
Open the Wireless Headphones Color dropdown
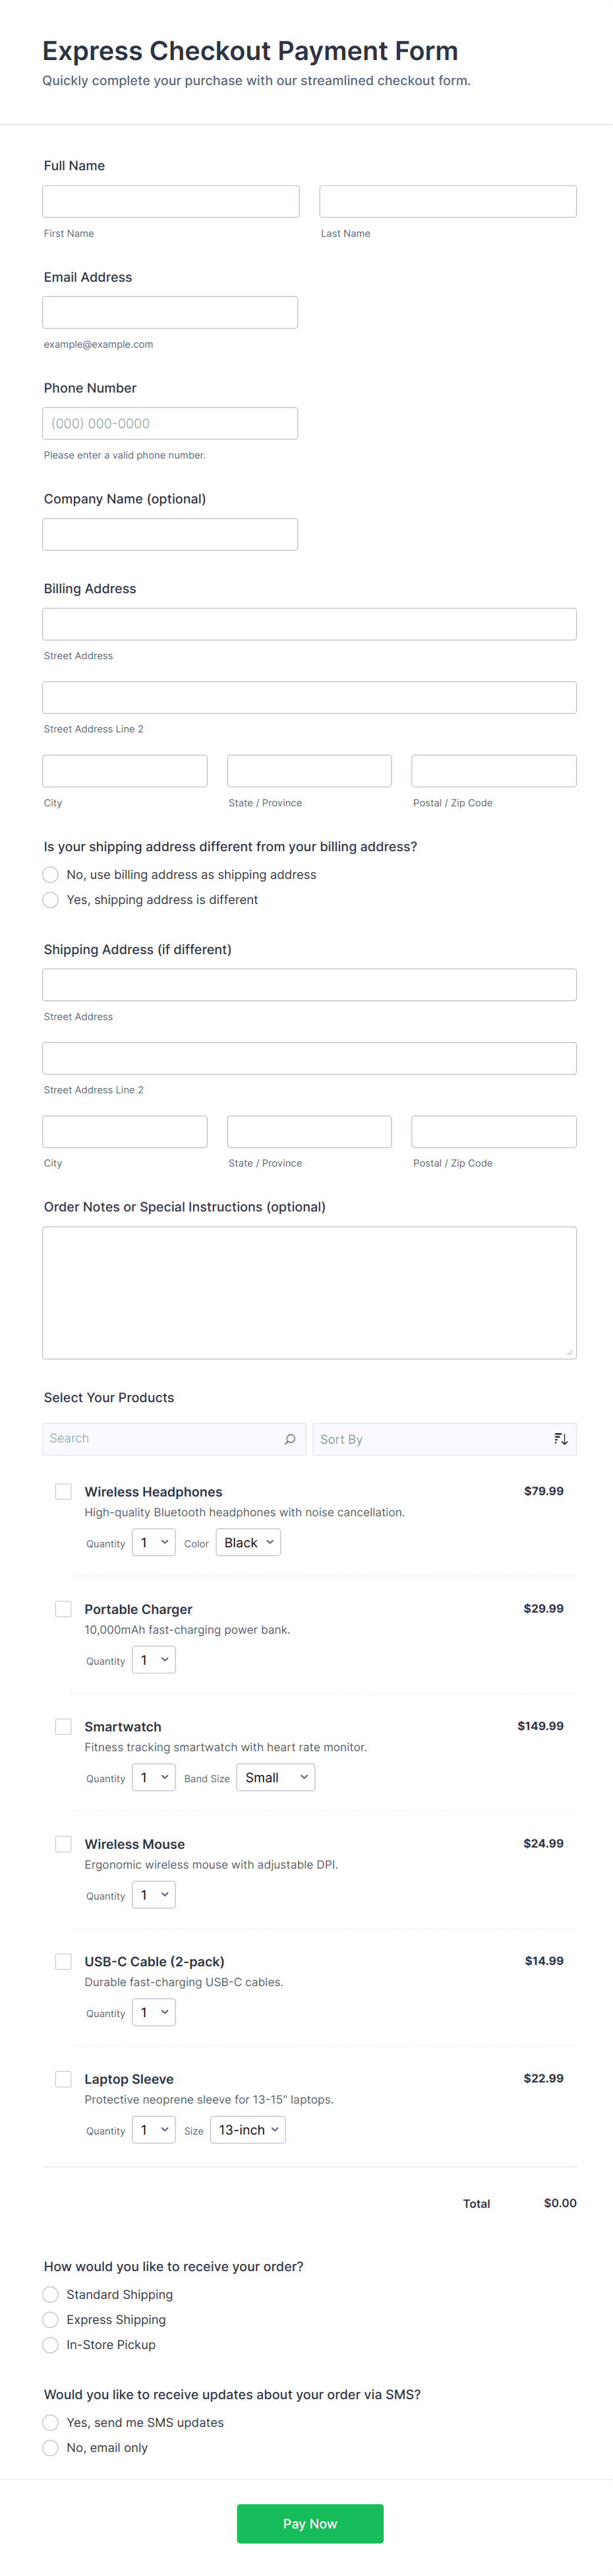click(x=248, y=1542)
